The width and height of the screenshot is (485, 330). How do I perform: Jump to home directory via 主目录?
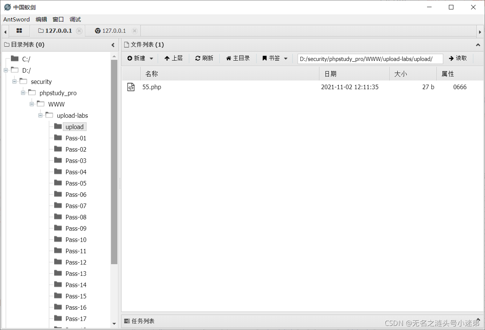tap(238, 58)
